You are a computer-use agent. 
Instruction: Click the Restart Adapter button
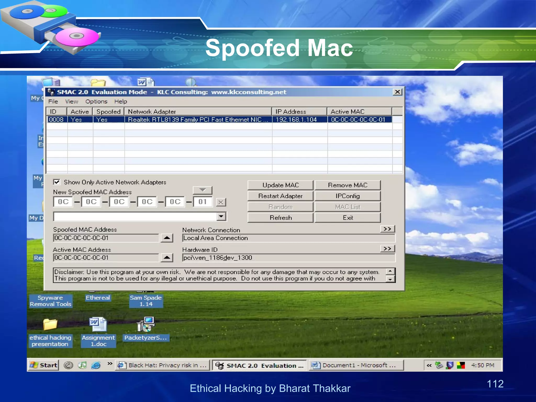pyautogui.click(x=280, y=196)
